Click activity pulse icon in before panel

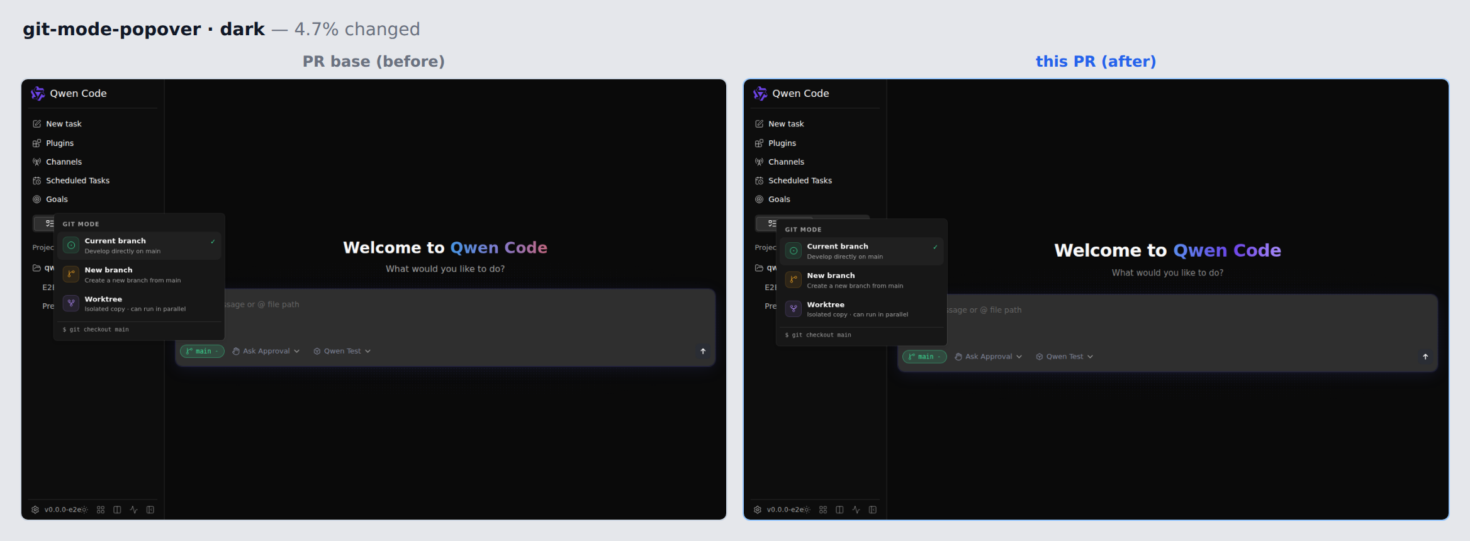pos(133,510)
